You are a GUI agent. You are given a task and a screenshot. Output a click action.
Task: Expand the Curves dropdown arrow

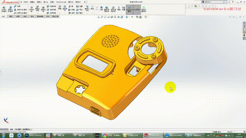[x=92, y=13]
